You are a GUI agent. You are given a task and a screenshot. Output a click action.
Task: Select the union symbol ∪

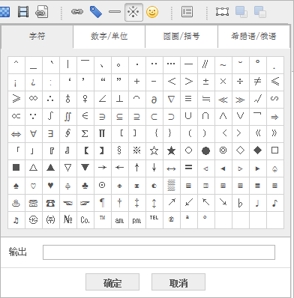188,116
